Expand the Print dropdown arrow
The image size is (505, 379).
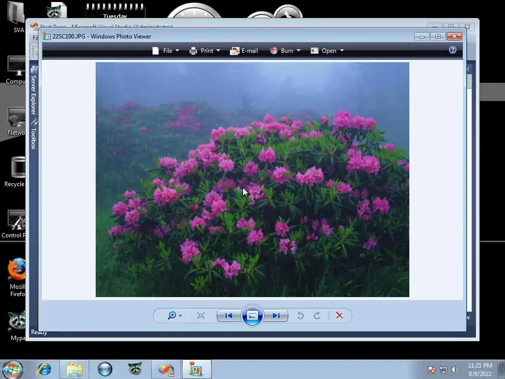218,51
